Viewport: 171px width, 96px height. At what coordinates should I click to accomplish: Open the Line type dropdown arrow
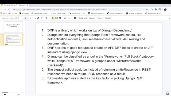pos(71,18)
